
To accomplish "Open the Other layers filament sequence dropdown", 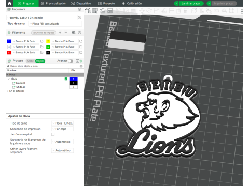I will pos(62,150).
